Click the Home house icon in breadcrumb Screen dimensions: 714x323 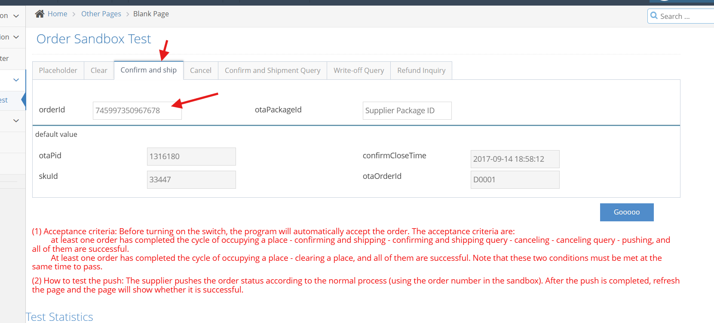click(40, 14)
